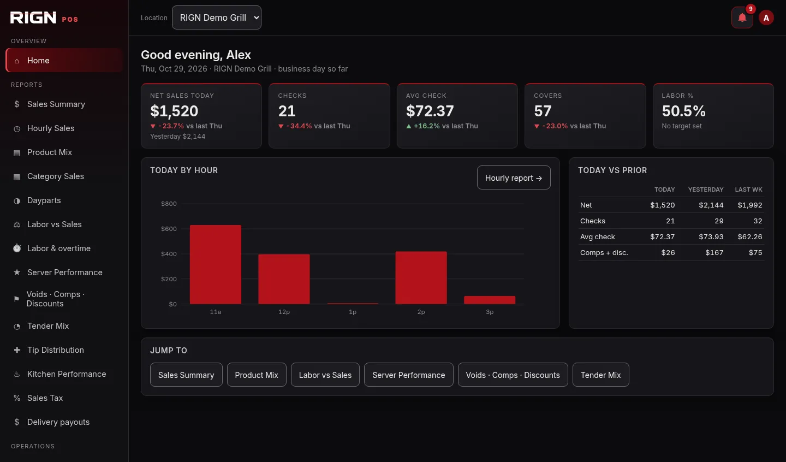This screenshot has width=786, height=462.
Task: Click last week Checks value 32
Action: [758, 221]
